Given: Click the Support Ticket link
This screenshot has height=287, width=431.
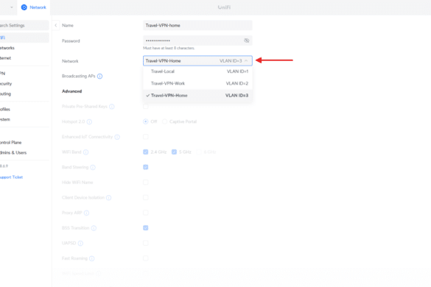Looking at the screenshot, I should click(11, 177).
